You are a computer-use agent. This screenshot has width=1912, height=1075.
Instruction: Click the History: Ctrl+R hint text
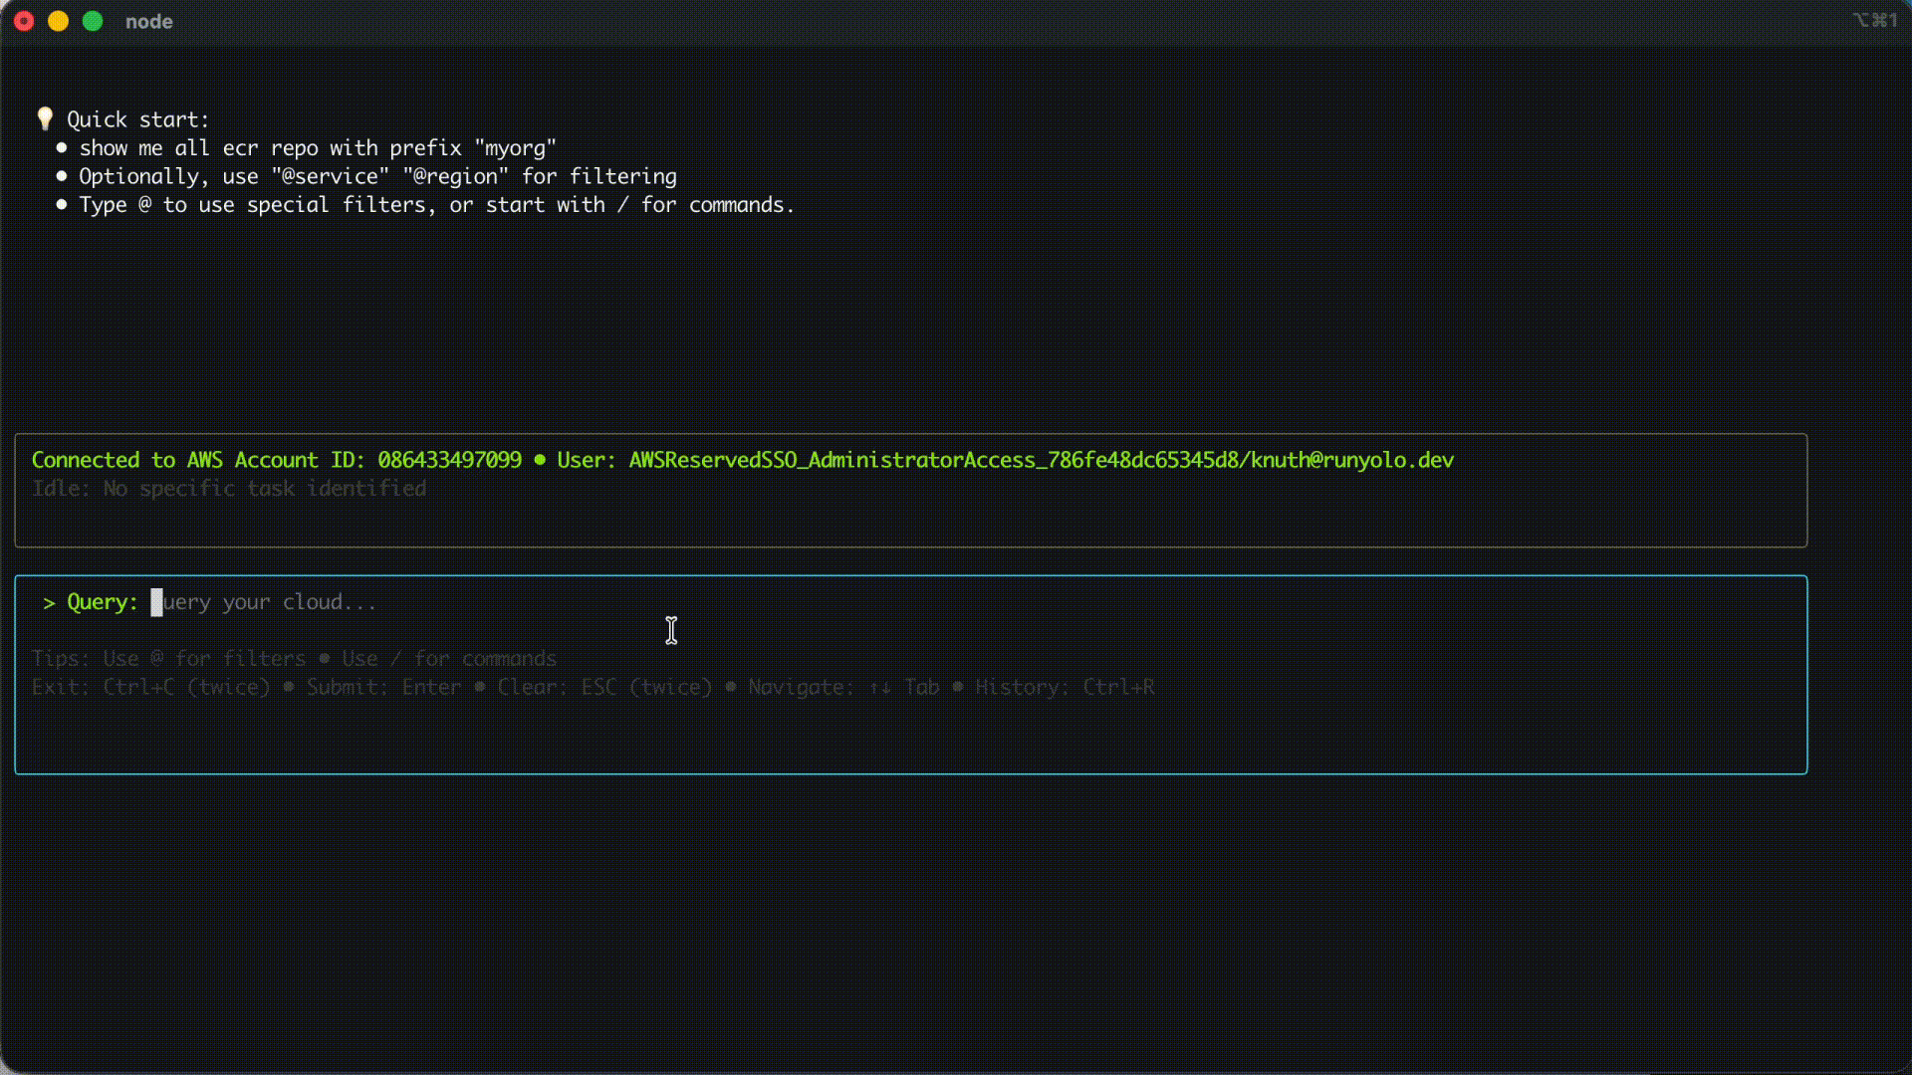click(x=1066, y=687)
